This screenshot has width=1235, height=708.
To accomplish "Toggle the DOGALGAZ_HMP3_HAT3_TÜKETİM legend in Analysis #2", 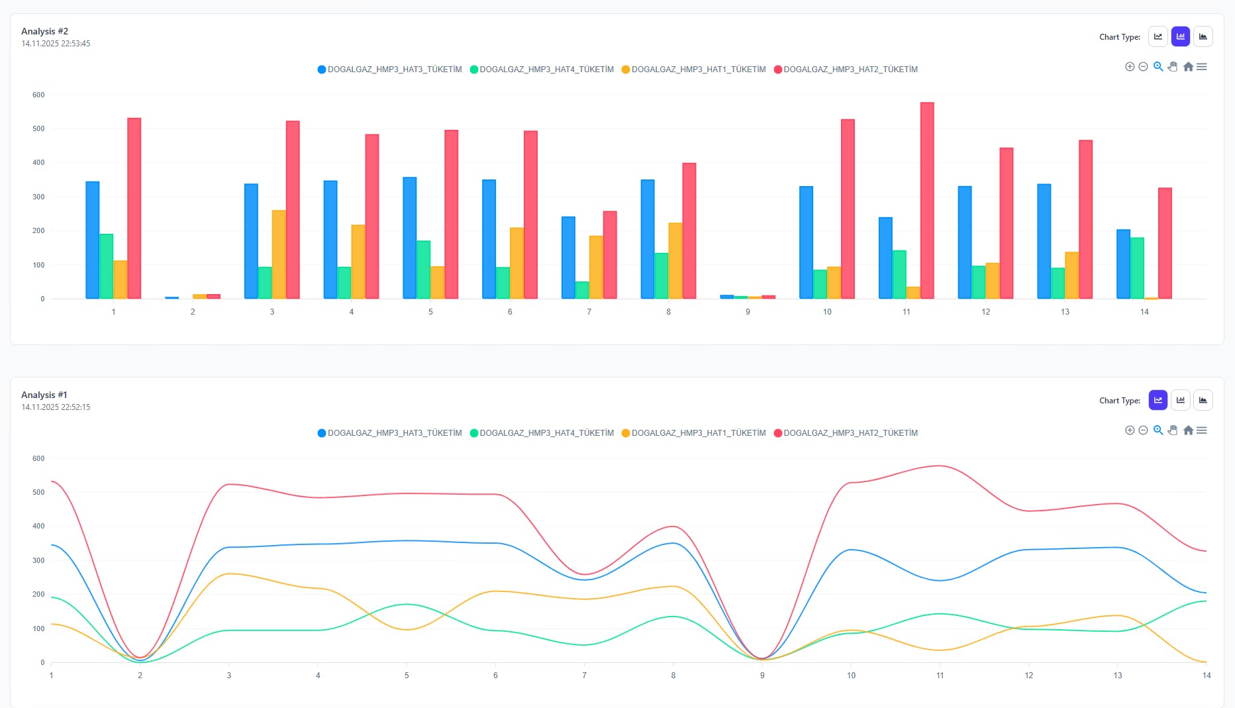I will pyautogui.click(x=389, y=69).
